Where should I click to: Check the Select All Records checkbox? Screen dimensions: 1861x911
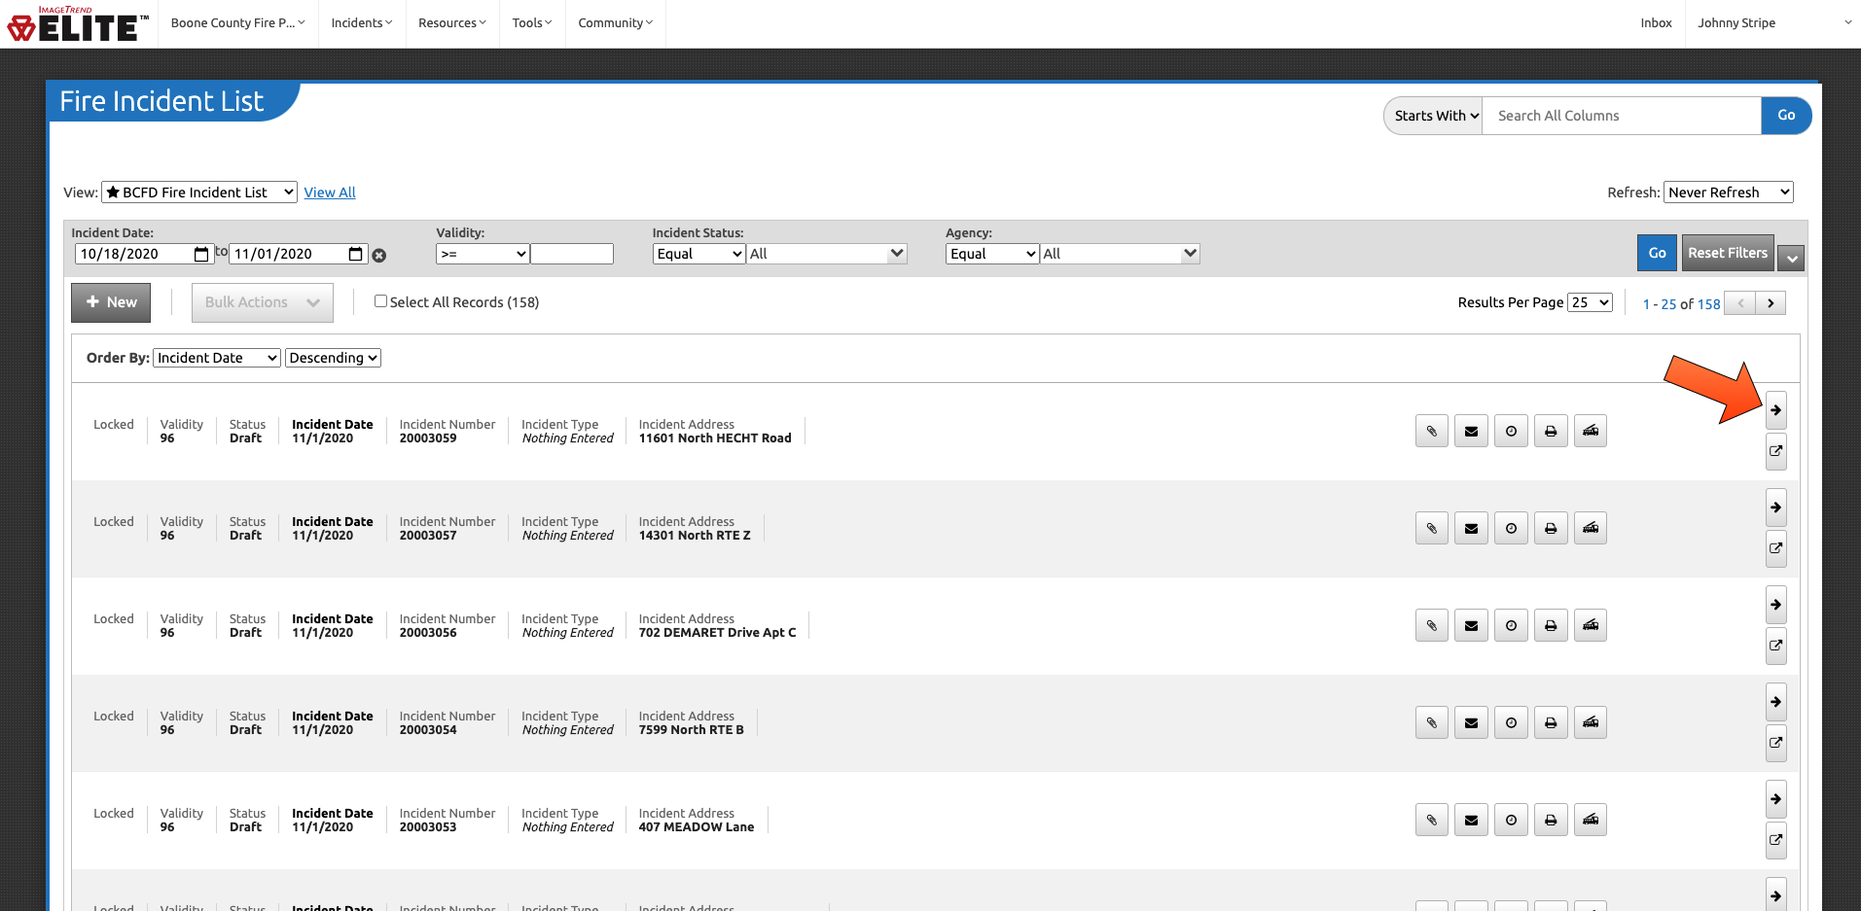coord(380,301)
